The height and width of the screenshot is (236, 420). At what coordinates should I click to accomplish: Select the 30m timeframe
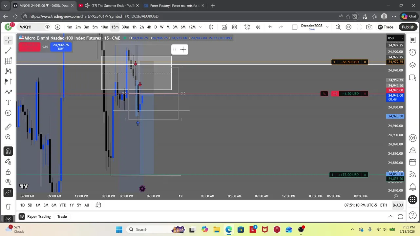coord(125,27)
